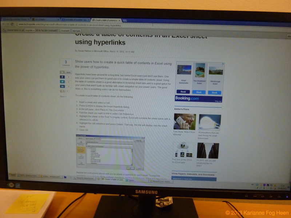Screen dimensions: 291x218
Task: Click the 'Oversett' translate button
Action: 65,31
